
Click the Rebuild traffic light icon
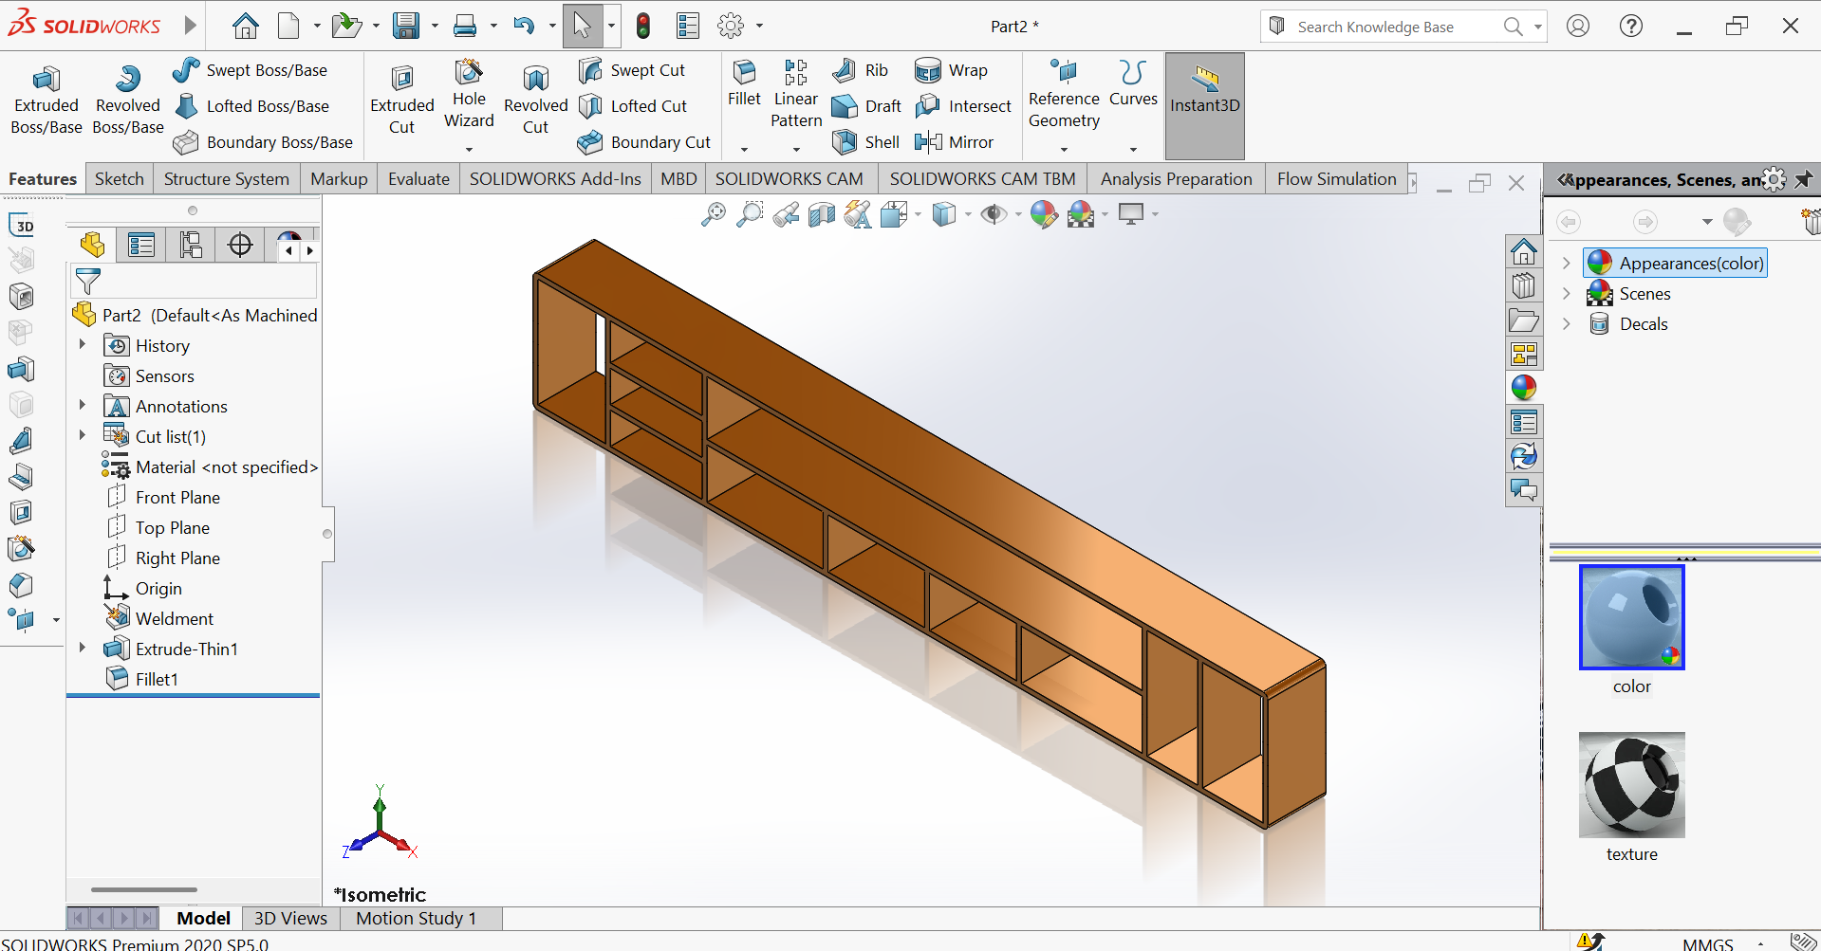point(643,27)
